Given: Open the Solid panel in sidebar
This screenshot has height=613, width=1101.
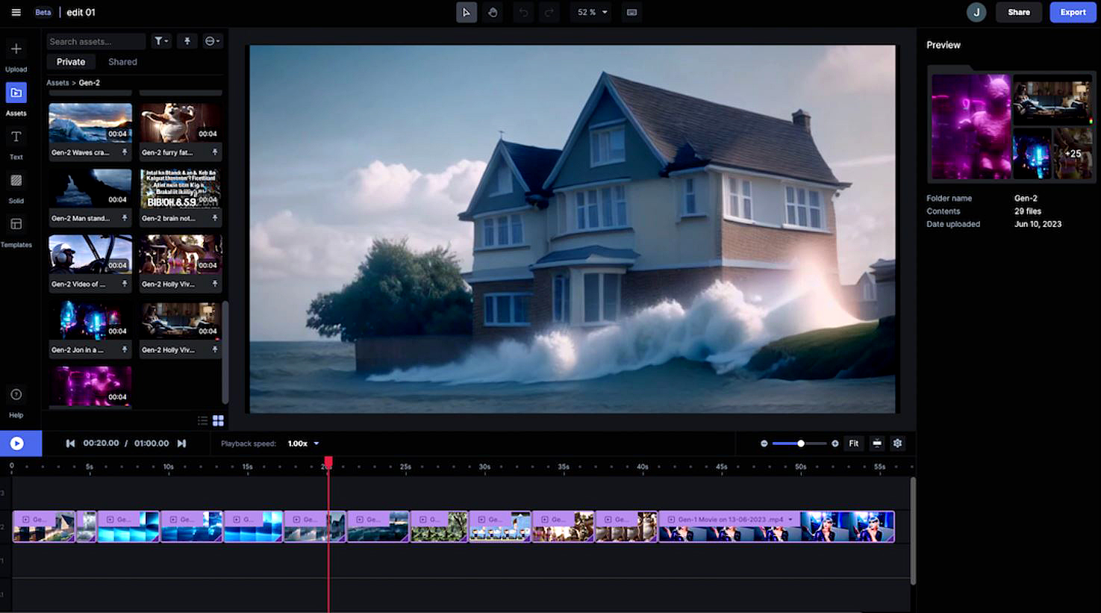Looking at the screenshot, I should [16, 187].
